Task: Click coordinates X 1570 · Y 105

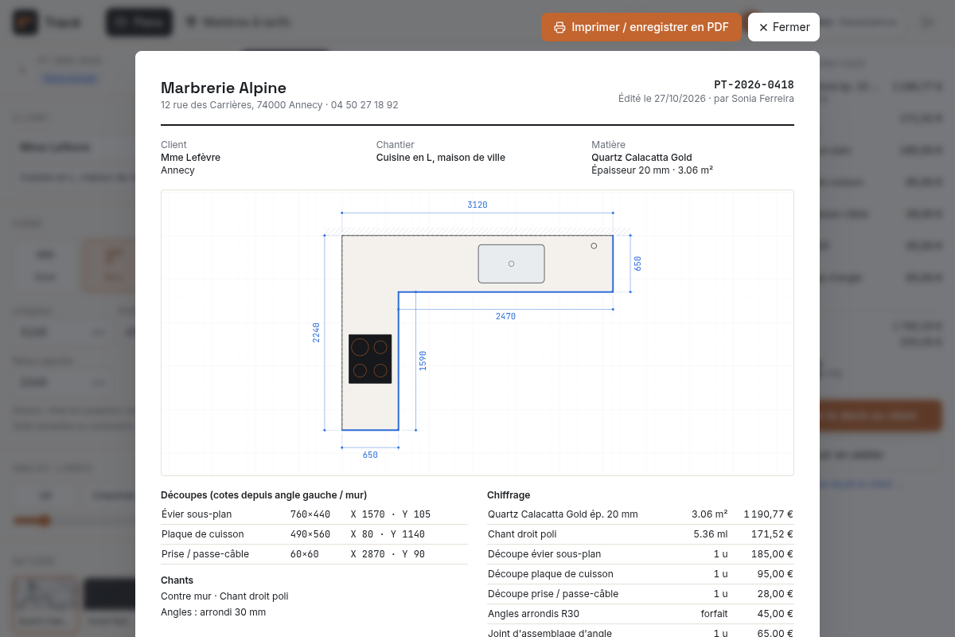Action: (391, 514)
